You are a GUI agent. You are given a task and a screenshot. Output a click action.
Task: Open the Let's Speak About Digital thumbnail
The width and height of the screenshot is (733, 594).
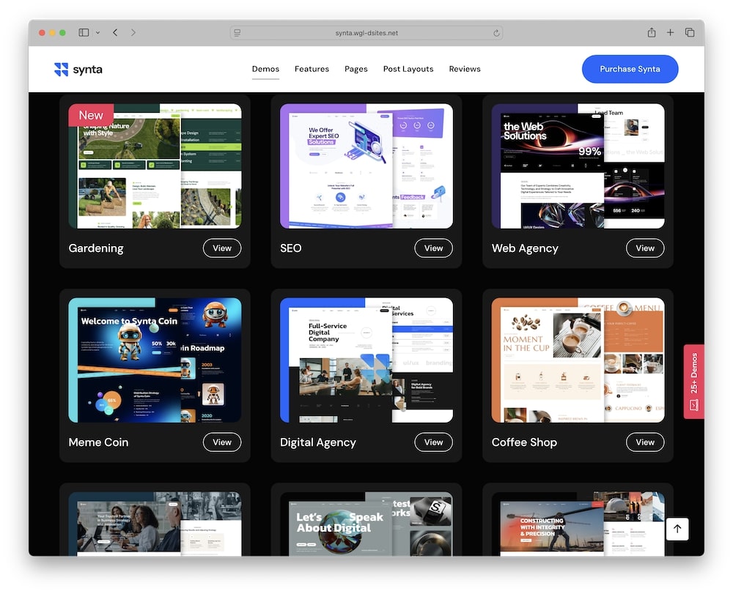pos(366,524)
